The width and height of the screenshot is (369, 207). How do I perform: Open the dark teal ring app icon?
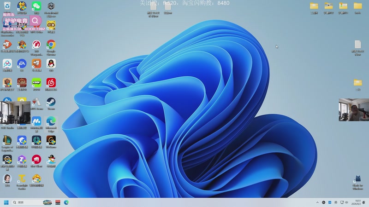click(x=36, y=140)
